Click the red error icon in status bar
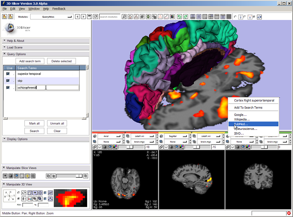This screenshot has width=293, height=217. point(289,213)
